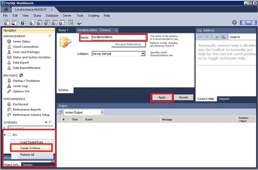Click the create new stored procedure icon
The height and width of the screenshot is (170, 258).
pyautogui.click(x=55, y=23)
